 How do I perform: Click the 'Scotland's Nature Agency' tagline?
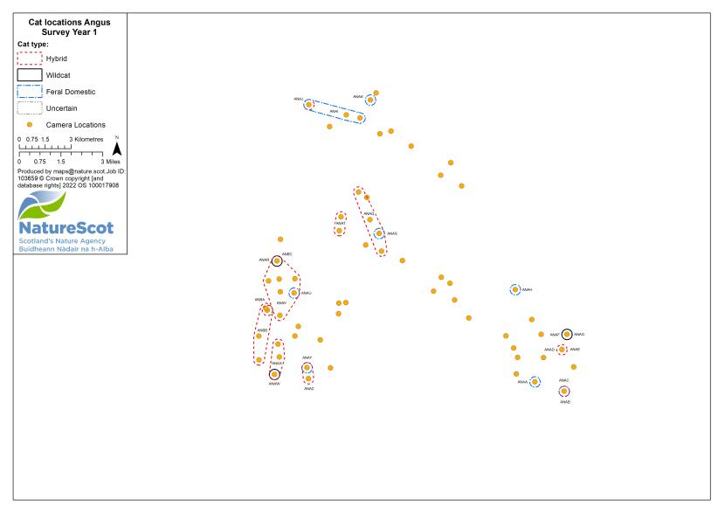pyautogui.click(x=62, y=241)
